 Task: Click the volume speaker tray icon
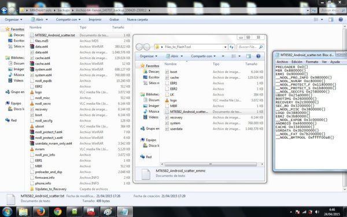click(317, 212)
